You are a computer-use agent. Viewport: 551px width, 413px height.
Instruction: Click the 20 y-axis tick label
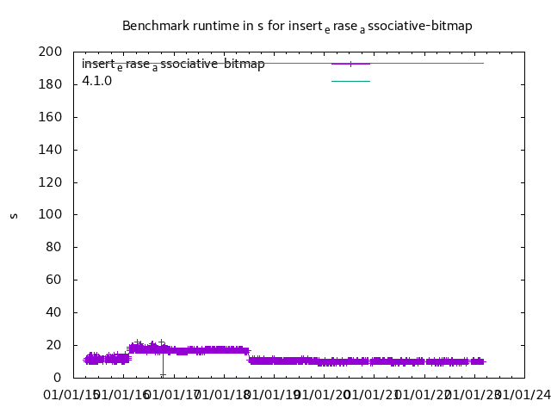(53, 345)
